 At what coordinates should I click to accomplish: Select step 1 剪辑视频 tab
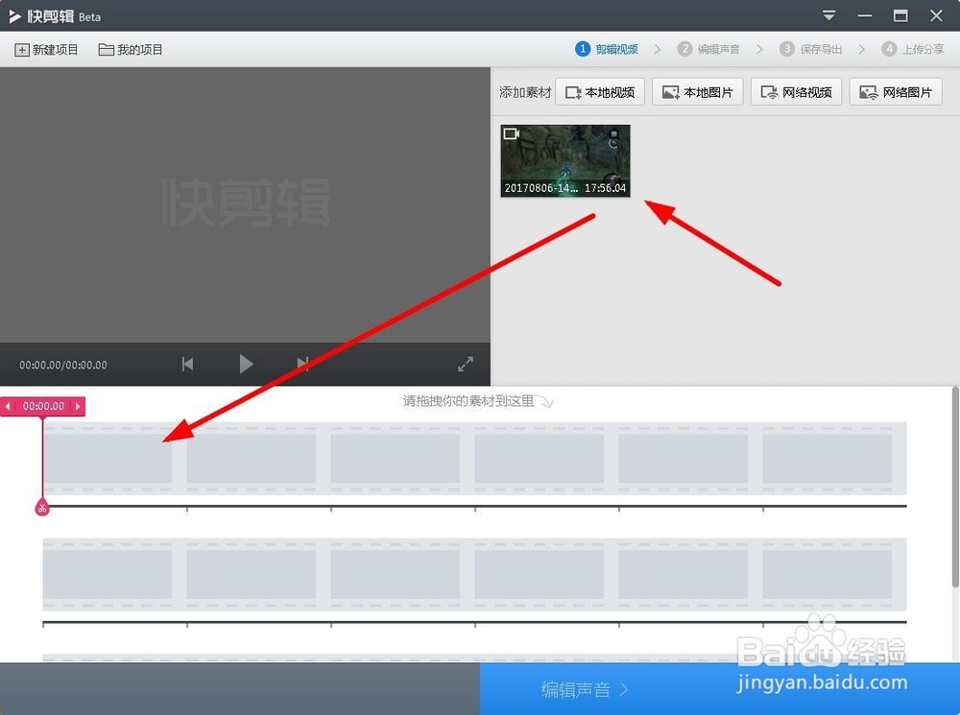607,49
